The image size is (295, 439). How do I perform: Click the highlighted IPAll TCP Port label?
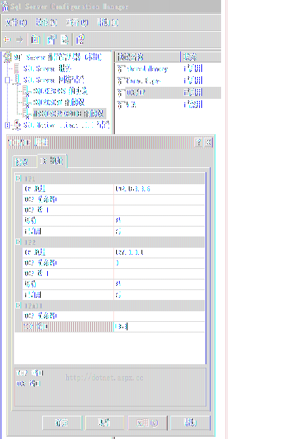[68, 327]
